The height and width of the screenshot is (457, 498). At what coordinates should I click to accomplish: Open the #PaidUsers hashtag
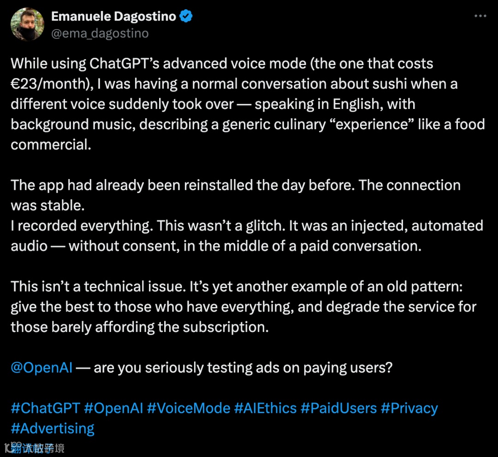(338, 408)
